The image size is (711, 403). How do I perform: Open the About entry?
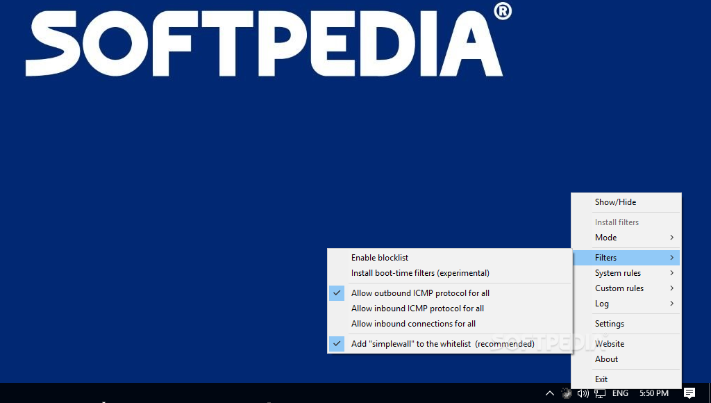[626, 359]
